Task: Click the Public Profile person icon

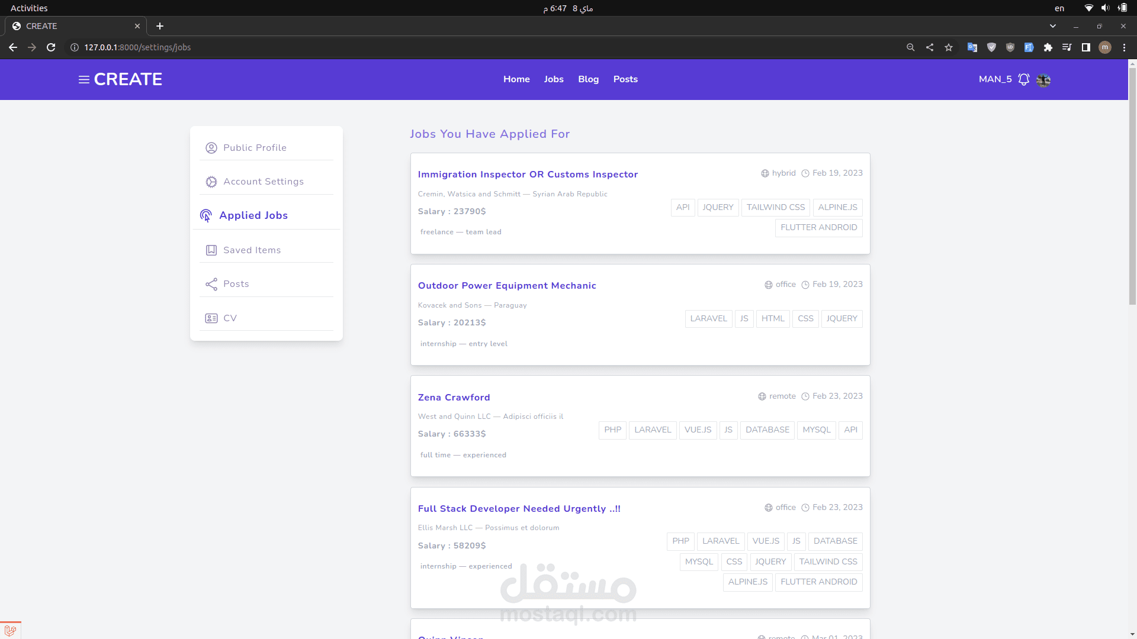Action: (211, 148)
